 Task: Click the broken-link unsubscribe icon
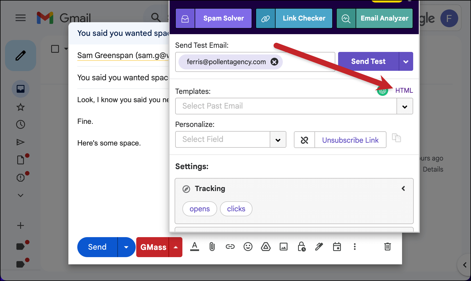pyautogui.click(x=304, y=140)
